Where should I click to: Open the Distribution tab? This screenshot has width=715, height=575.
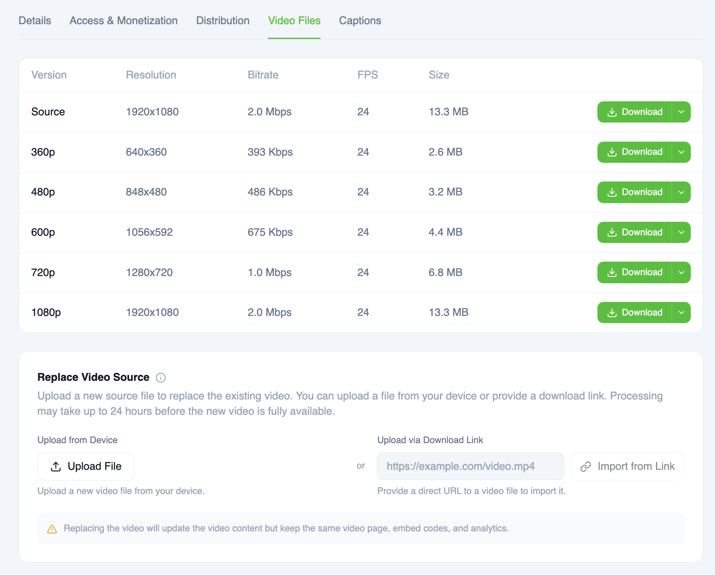click(223, 20)
